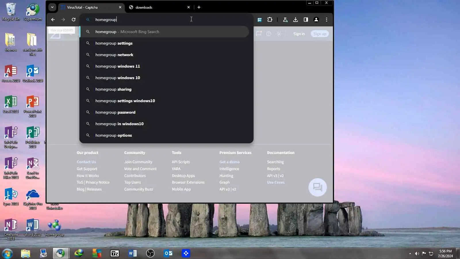The height and width of the screenshot is (259, 460).
Task: Open the Get a demo footer link
Action: point(229,162)
